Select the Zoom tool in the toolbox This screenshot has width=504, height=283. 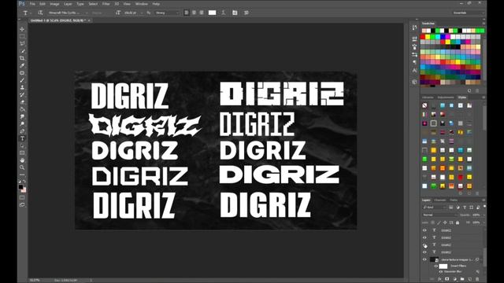22,167
